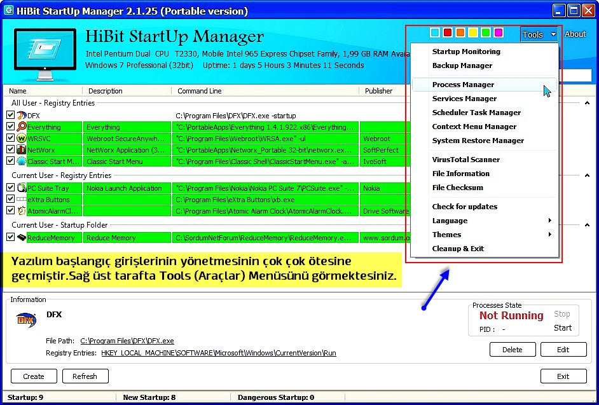The image size is (599, 405).
Task: Open the HKEY_LOCAL_MACHINE registry entry link
Action: tap(219, 353)
